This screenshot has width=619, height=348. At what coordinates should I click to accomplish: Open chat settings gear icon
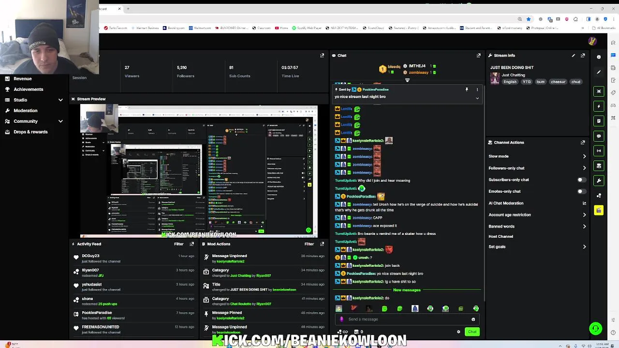[x=458, y=332]
